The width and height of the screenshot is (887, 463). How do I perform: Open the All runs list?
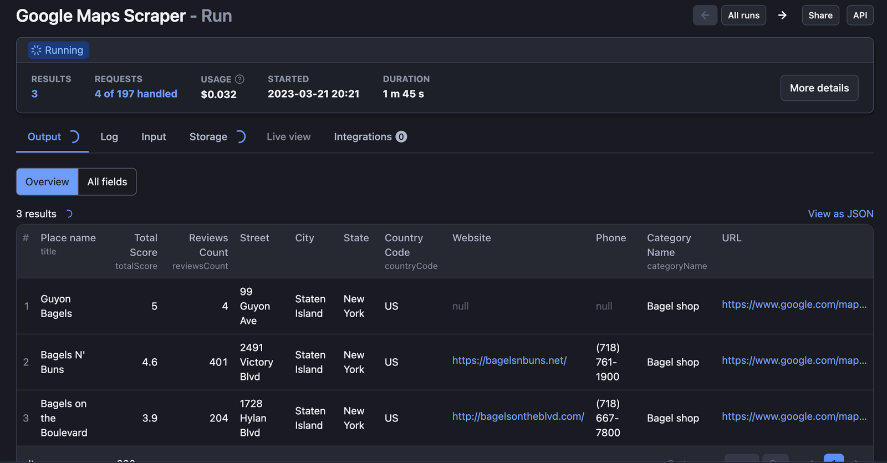click(743, 16)
